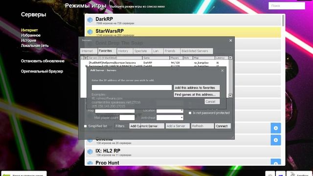Click Остановить обновление link
This screenshot has width=313, height=176.
coord(43,61)
